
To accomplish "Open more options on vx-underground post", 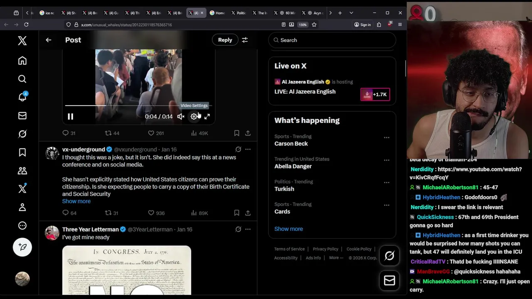I will point(248,149).
